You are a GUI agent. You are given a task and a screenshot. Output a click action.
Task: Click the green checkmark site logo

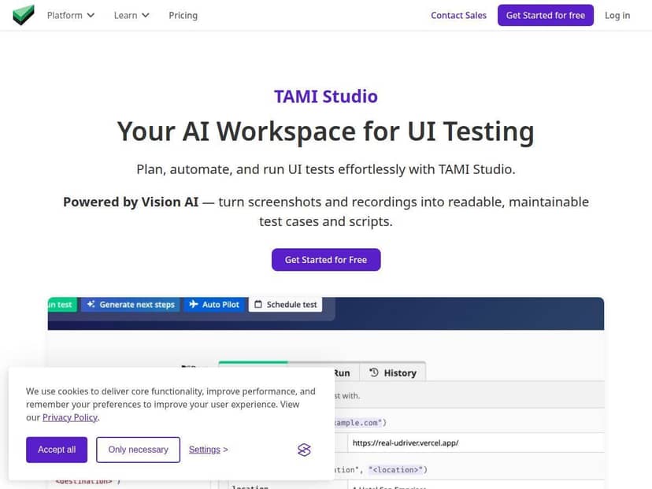pyautogui.click(x=24, y=15)
